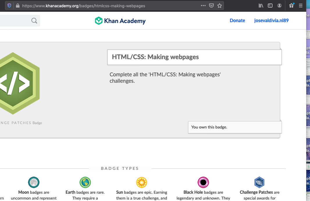This screenshot has height=201, width=310.
Task: Save page to Pocket
Action: pos(211,6)
